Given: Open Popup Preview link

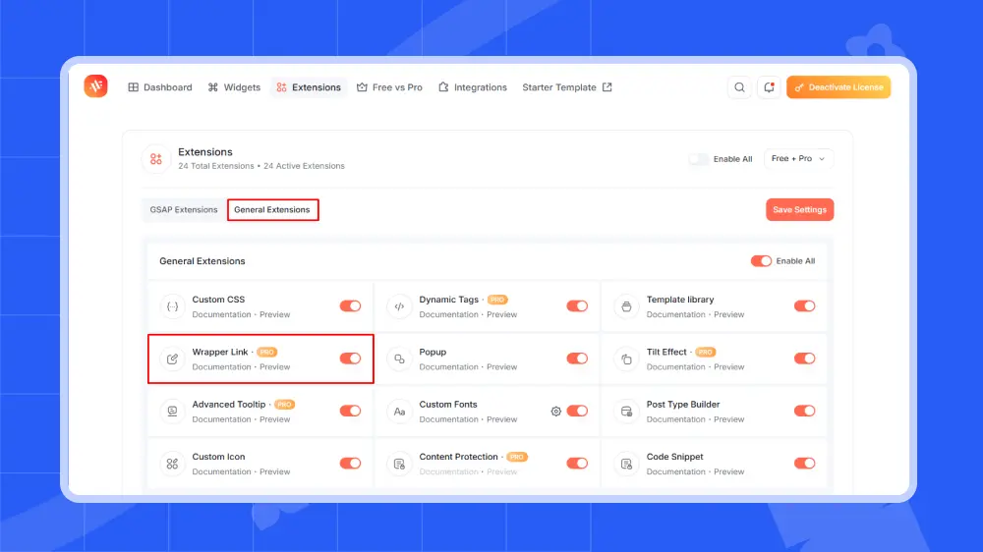Looking at the screenshot, I should (x=502, y=367).
